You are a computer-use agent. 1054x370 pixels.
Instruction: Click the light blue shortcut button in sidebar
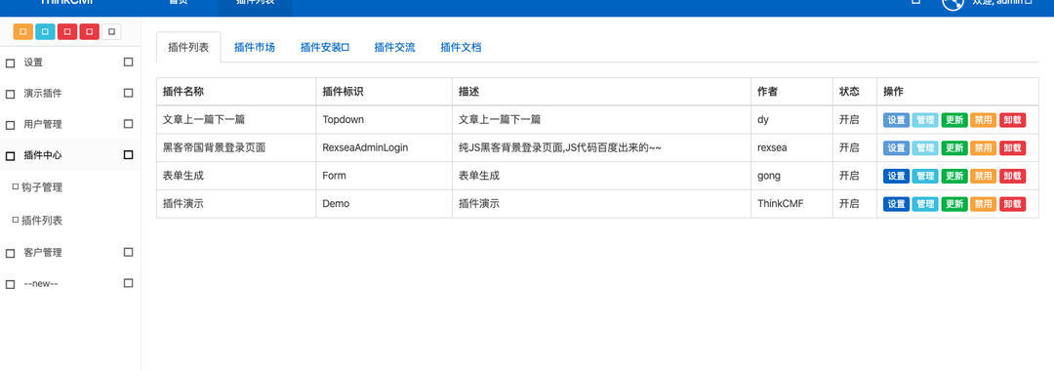[x=45, y=31]
